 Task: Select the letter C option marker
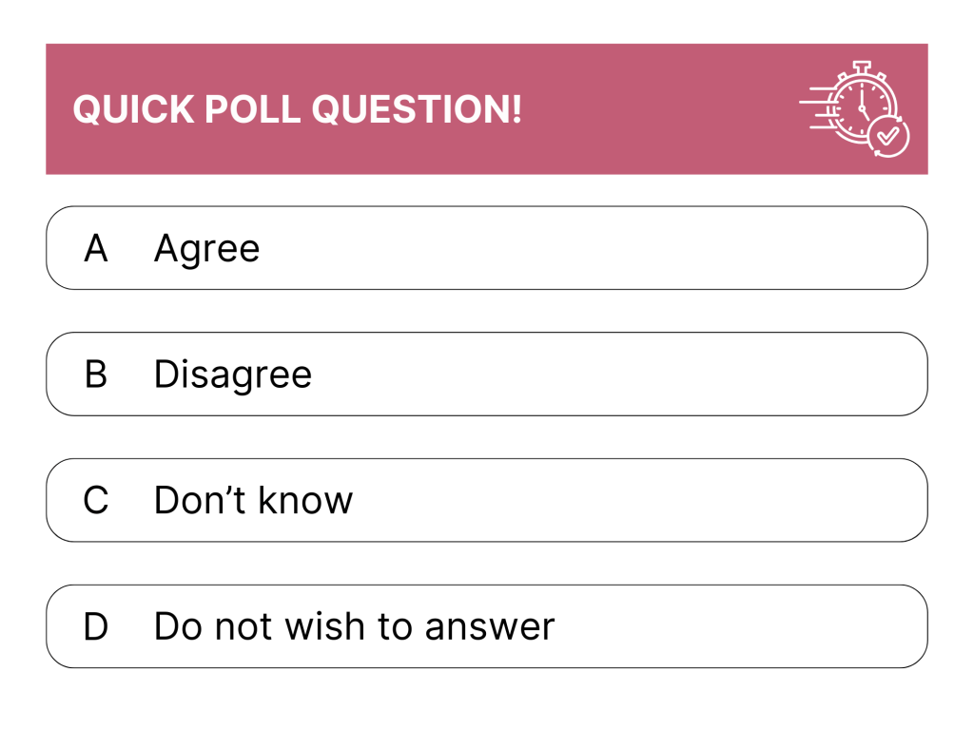(x=96, y=501)
